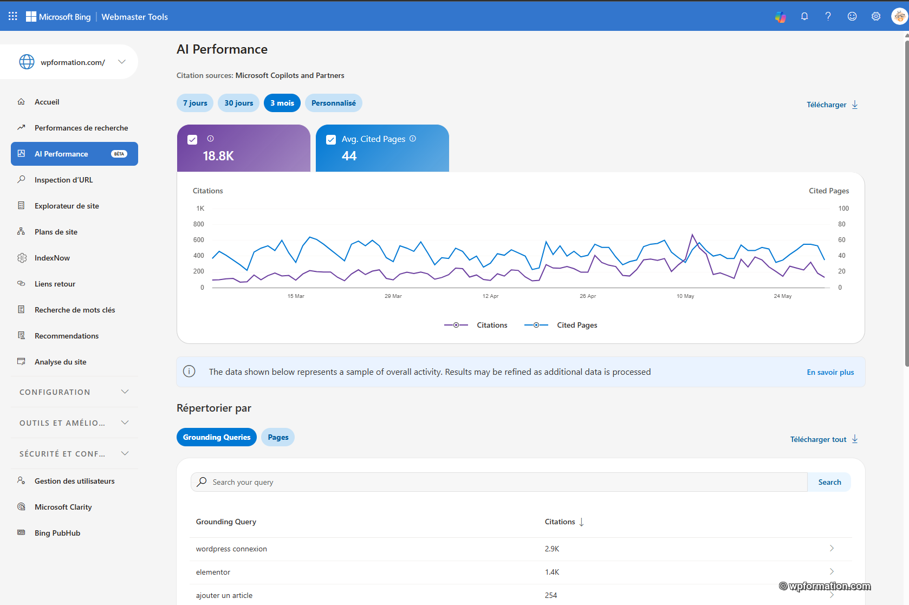Click the Recommendations icon

tap(21, 335)
